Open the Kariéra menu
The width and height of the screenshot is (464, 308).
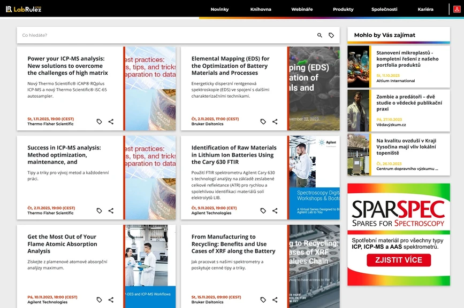[425, 9]
